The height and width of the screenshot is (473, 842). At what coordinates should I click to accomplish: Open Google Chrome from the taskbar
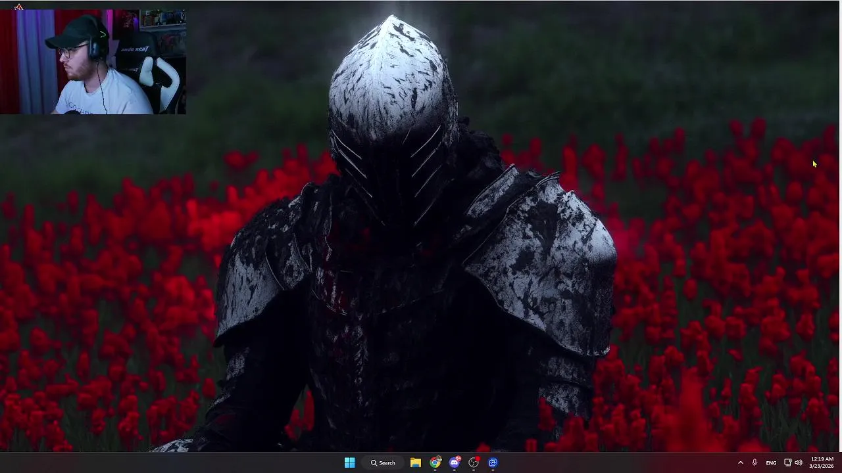coord(435,462)
